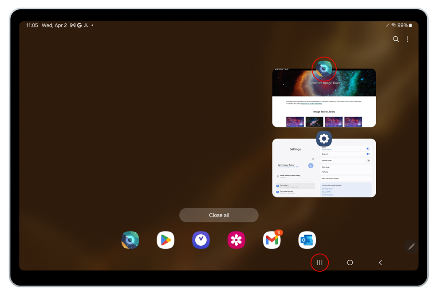433x294 pixels.
Task: Tap the Wed, Apr 2 date text
Action: 54,25
